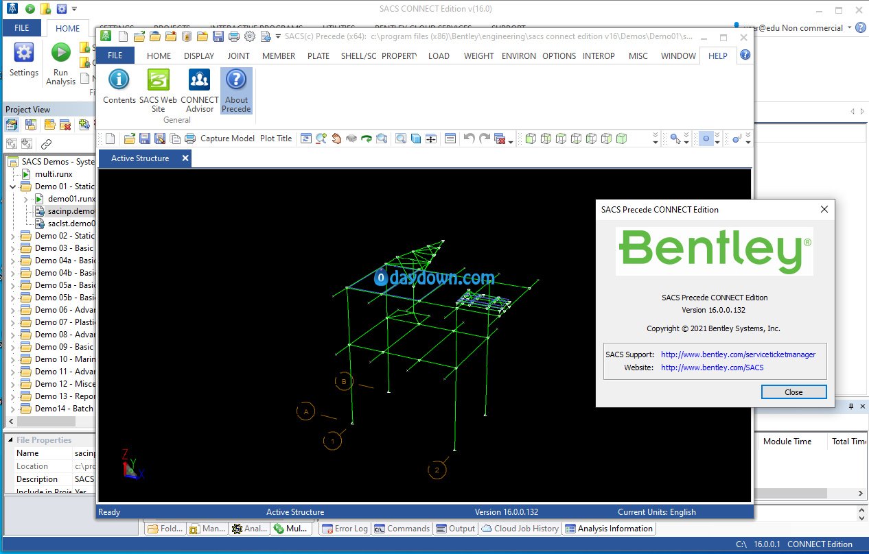This screenshot has width=869, height=554.
Task: Switch to the Error Log tab
Action: 344,529
